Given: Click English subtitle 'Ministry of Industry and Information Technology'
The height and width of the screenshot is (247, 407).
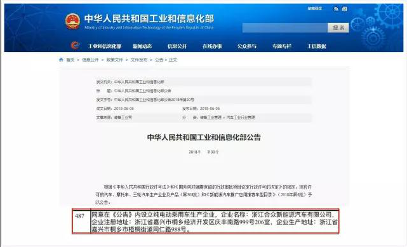Looking at the screenshot, I should point(149,27).
